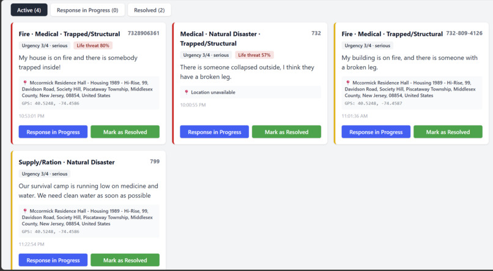Click the timestamp 10:00:55 PM

pyautogui.click(x=193, y=105)
